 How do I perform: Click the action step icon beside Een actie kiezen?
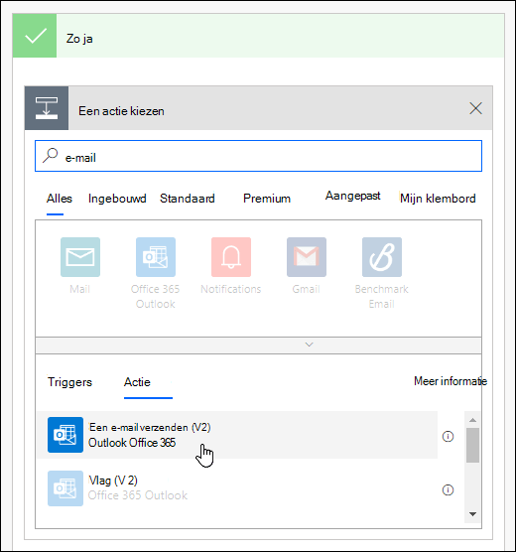(47, 108)
